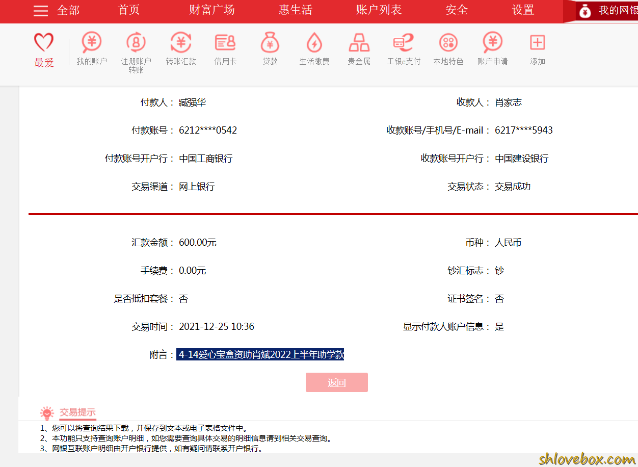Click the fee value 0.00元
Viewport: 638px width, 467px height.
pos(193,271)
